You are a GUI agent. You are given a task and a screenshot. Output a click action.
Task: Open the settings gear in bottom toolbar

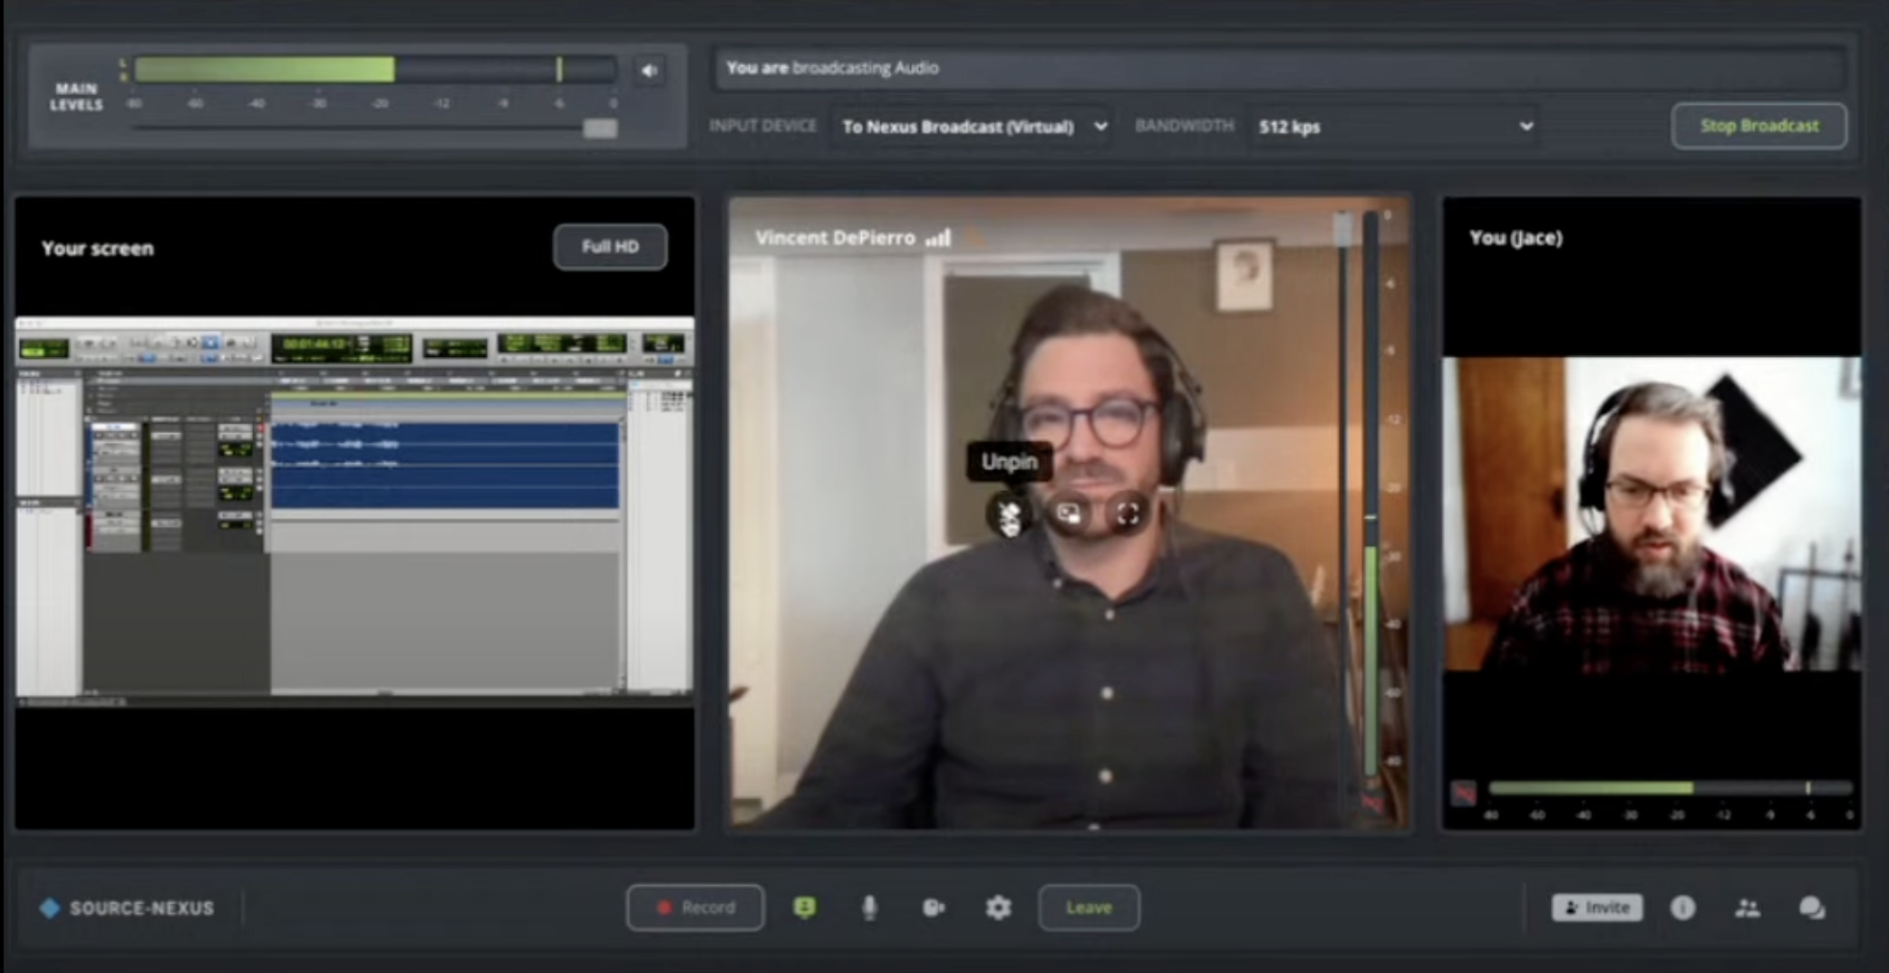pyautogui.click(x=998, y=908)
